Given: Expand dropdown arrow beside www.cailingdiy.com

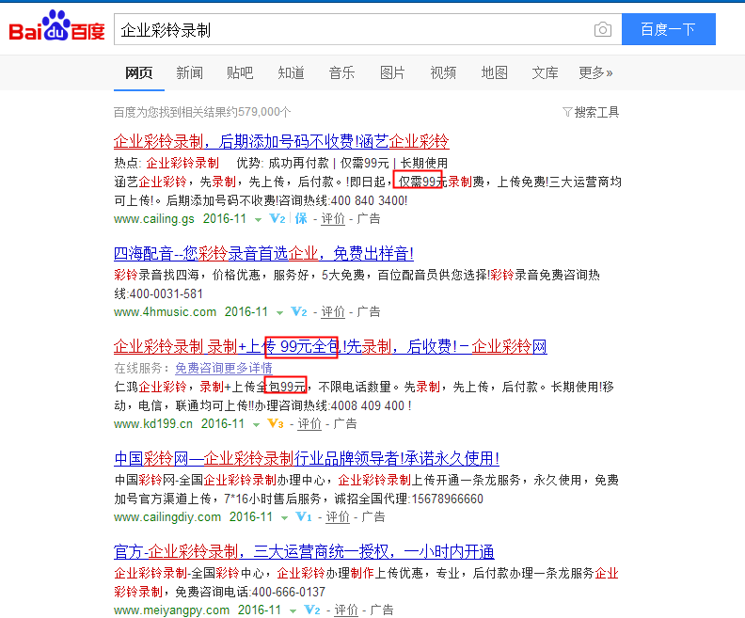Looking at the screenshot, I should pos(284,517).
